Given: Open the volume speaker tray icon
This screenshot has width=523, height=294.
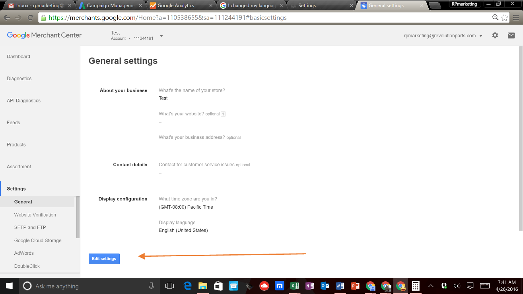Looking at the screenshot, I should coord(457,286).
